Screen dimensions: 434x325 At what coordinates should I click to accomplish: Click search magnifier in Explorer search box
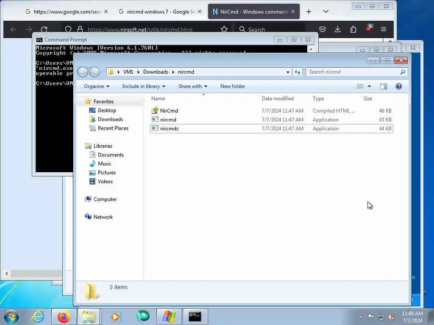[x=403, y=72]
